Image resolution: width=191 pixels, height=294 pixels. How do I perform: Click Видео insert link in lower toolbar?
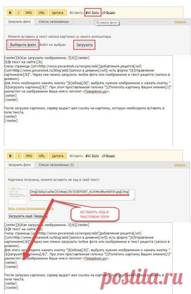(x=110, y=156)
